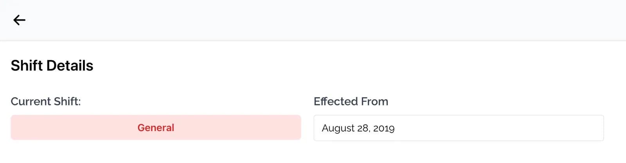Click the Effected From date field
The width and height of the screenshot is (626, 163).
coord(458,128)
